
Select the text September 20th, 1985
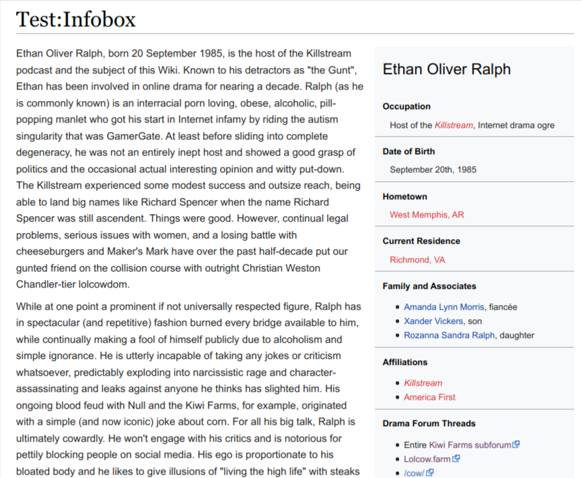pyautogui.click(x=433, y=170)
